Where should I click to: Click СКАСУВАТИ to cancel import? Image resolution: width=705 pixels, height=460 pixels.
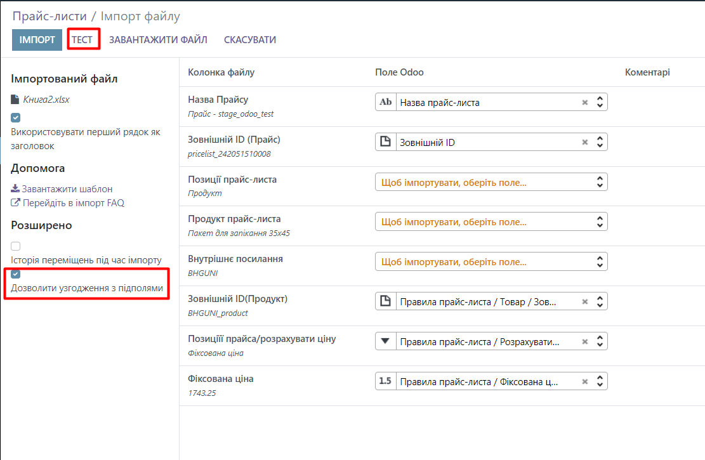(249, 40)
